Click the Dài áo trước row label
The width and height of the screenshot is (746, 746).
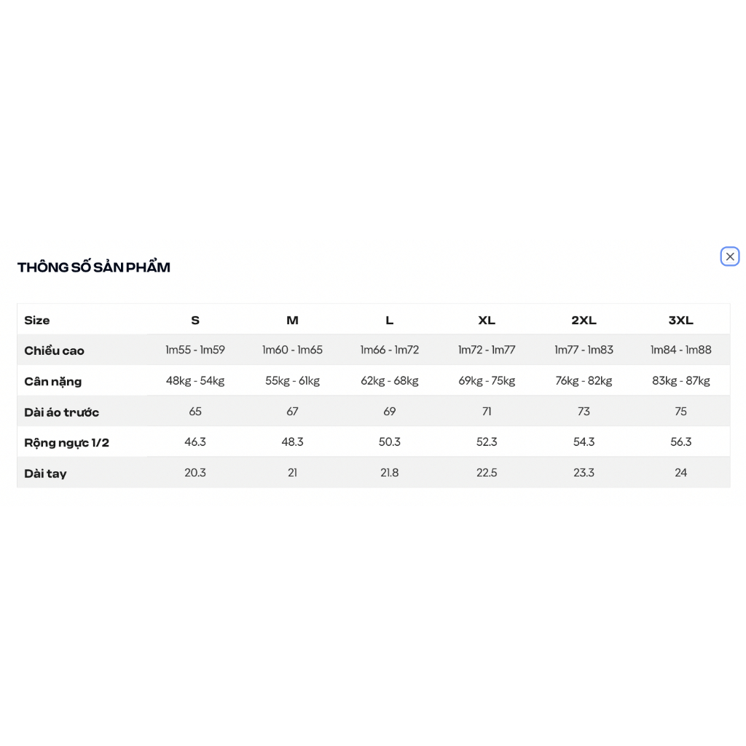coord(61,412)
